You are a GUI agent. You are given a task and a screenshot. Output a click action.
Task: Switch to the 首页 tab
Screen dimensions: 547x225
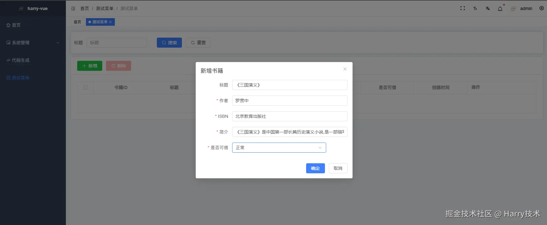coord(77,22)
